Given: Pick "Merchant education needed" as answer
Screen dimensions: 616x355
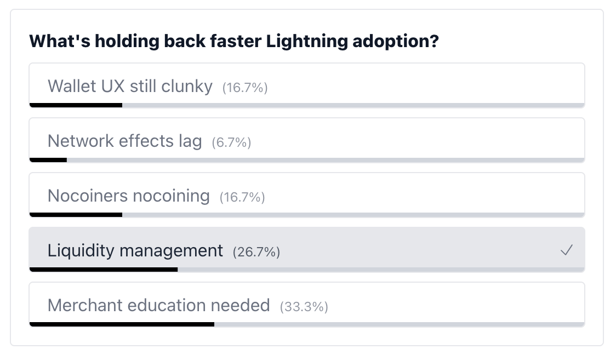Looking at the screenshot, I should (x=158, y=305).
